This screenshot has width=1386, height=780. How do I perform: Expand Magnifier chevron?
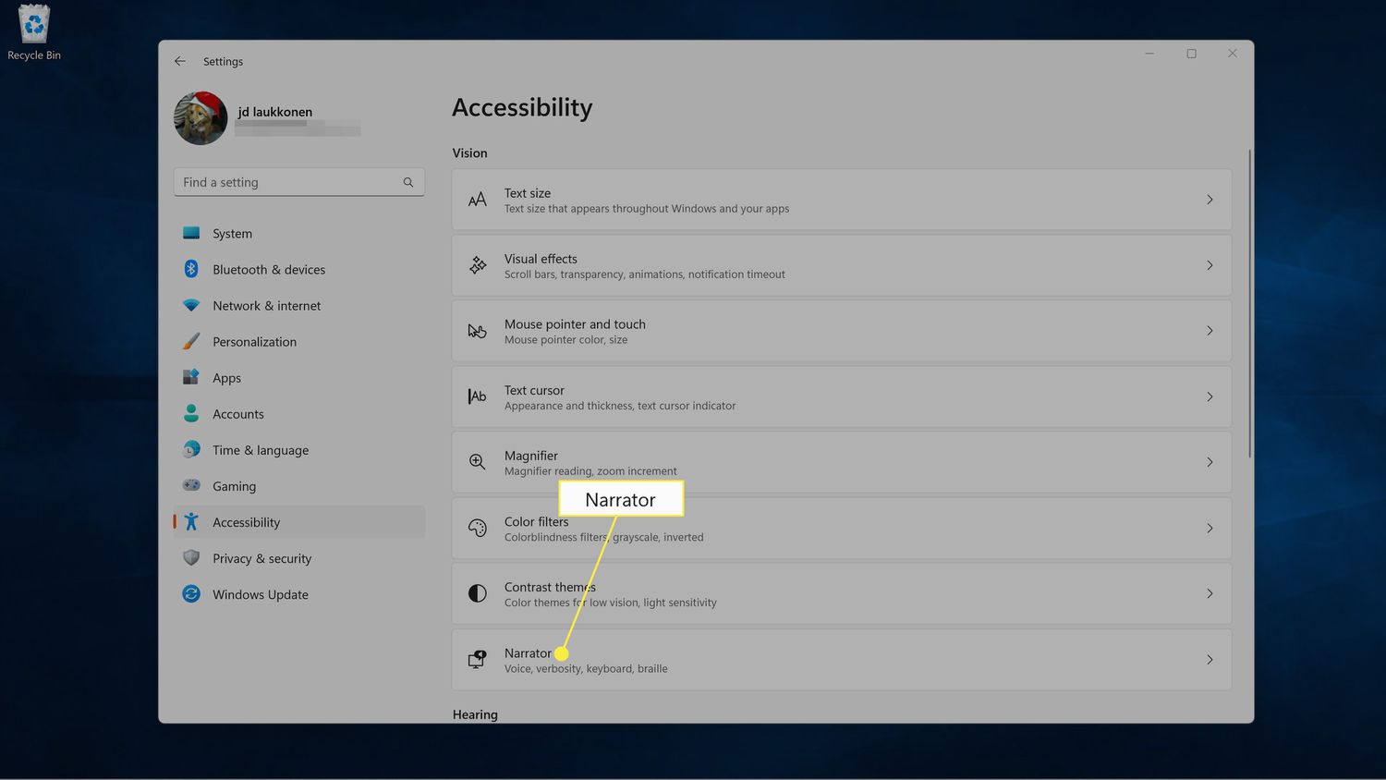coord(1210,462)
